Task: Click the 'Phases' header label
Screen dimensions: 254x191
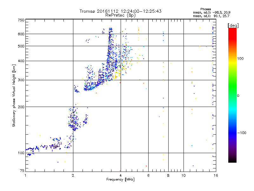Action: point(205,9)
